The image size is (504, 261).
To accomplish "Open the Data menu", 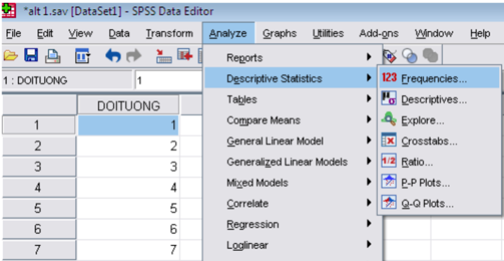I will point(119,33).
